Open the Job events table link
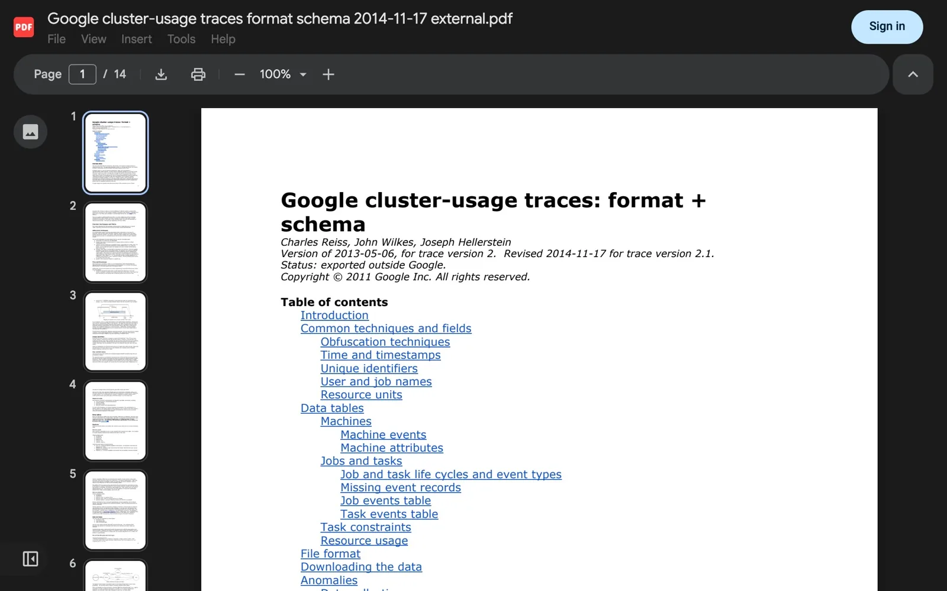This screenshot has width=947, height=591. point(386,501)
